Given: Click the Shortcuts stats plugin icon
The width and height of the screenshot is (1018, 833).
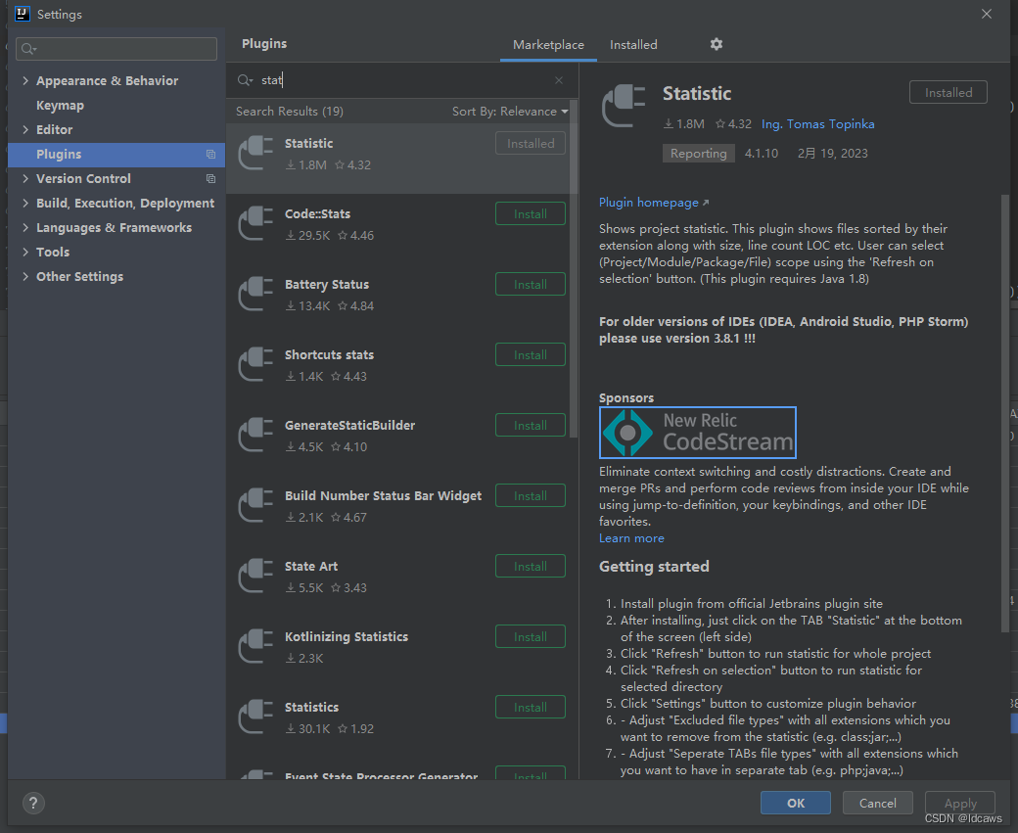Looking at the screenshot, I should point(255,365).
